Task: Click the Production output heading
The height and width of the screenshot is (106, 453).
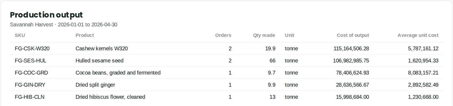Action: [x=46, y=15]
